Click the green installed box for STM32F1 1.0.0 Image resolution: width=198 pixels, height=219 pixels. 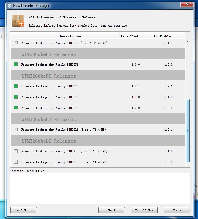pyautogui.click(x=16, y=64)
